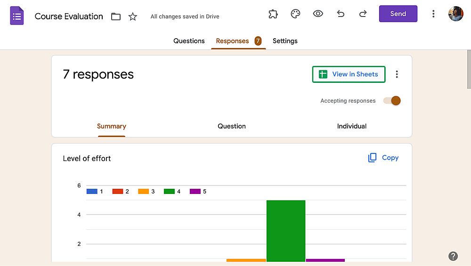Select the Question view tab
Image resolution: width=471 pixels, height=266 pixels.
pos(232,126)
